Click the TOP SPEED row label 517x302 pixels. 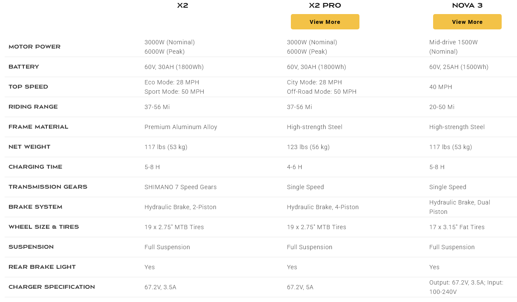28,87
